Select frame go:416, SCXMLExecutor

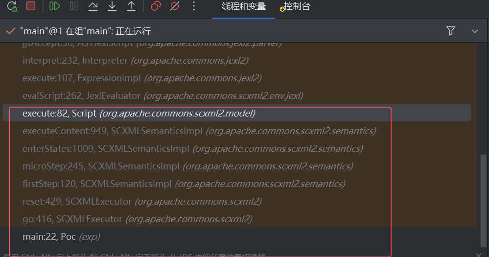137,219
